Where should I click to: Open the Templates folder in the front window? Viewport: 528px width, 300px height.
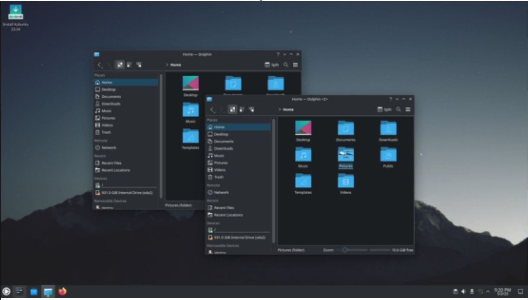pos(303,184)
